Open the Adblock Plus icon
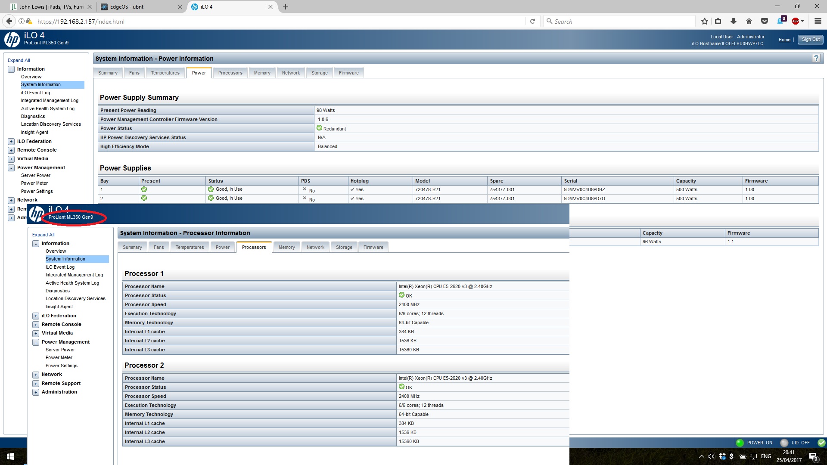Image resolution: width=827 pixels, height=465 pixels. point(796,21)
